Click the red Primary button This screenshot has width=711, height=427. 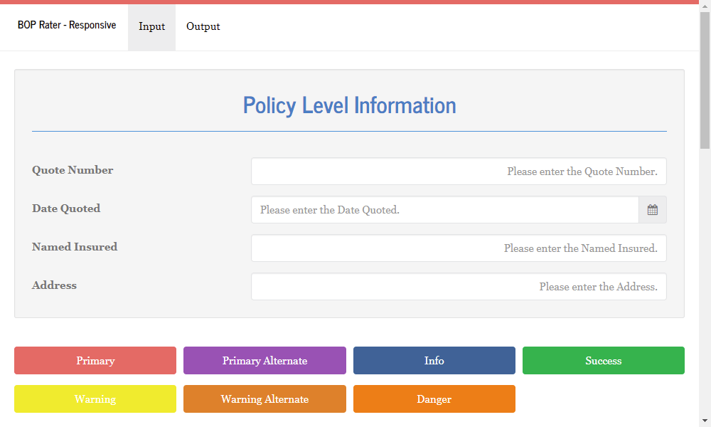95,360
